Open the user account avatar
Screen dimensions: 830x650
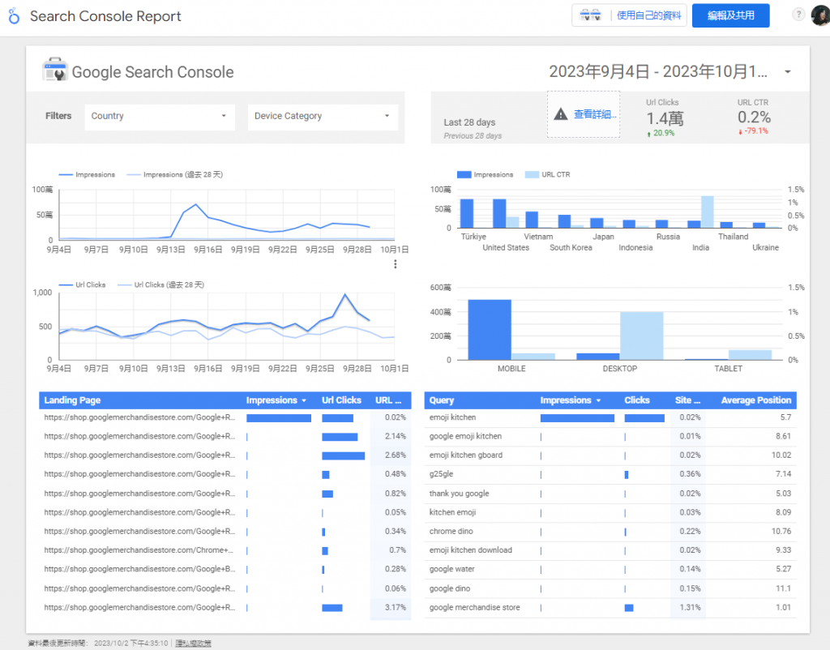[820, 15]
